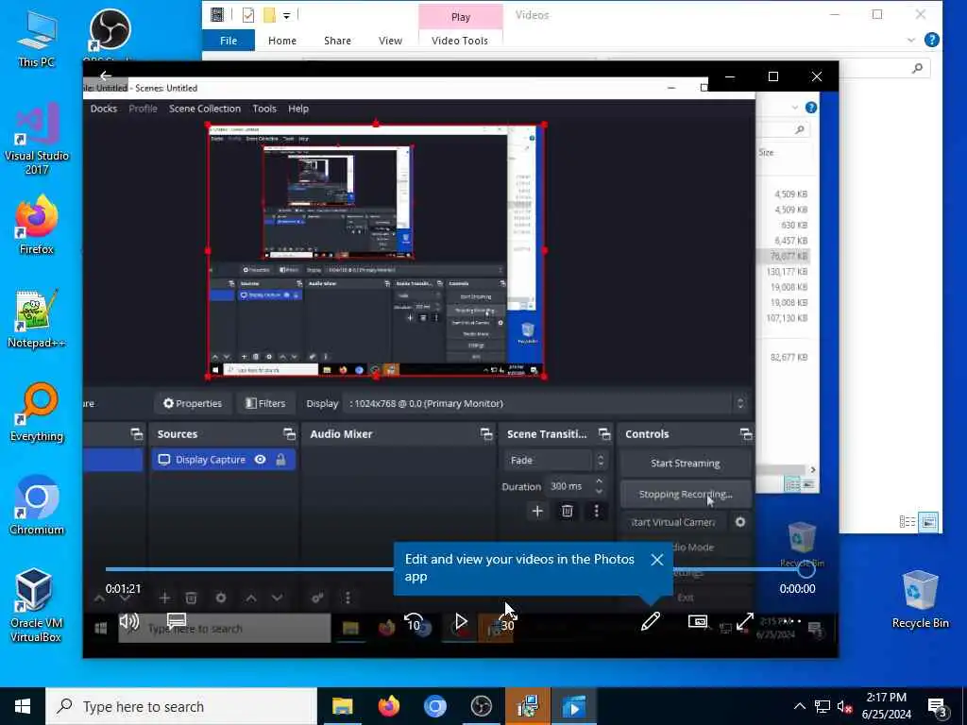Screen dimensions: 967x725
Task: Select the Visual Studio 2017 desktop shortcut
Action: 37,139
